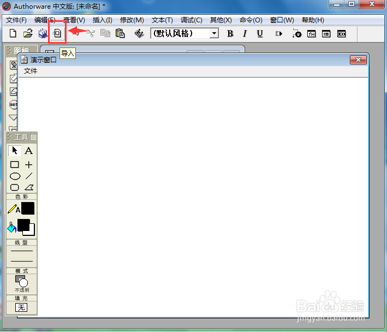Click the Paste clipboard icon
This screenshot has height=332, width=387.
[x=120, y=33]
